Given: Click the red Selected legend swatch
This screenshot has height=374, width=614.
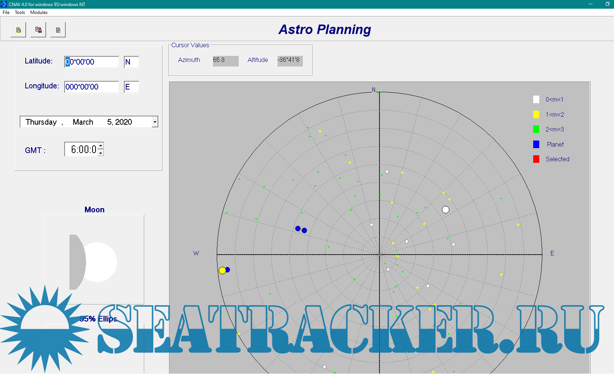Looking at the screenshot, I should tap(536, 159).
